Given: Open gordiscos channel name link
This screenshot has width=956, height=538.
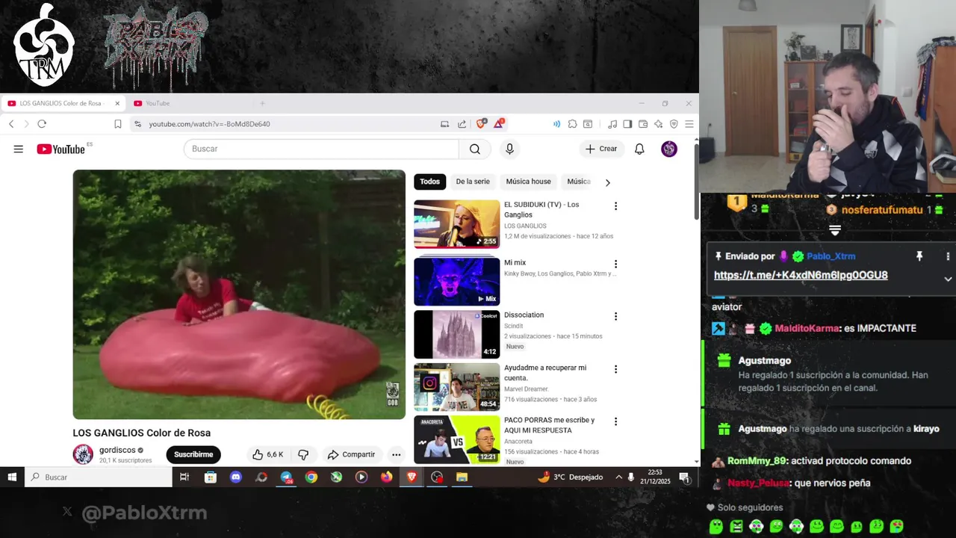Looking at the screenshot, I should click(117, 451).
